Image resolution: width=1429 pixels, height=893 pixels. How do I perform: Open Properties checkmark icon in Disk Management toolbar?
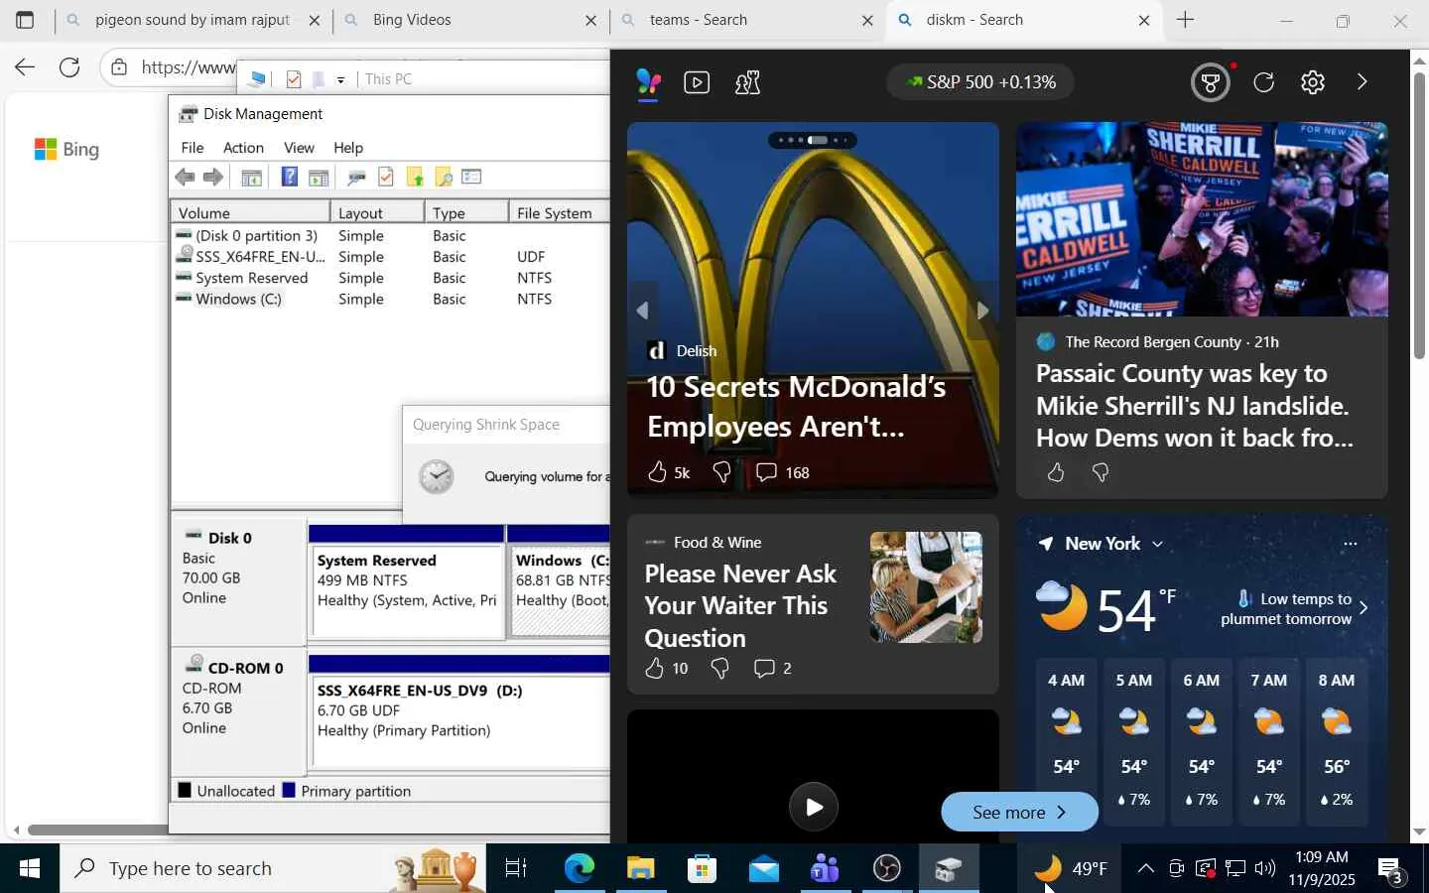coord(386,177)
